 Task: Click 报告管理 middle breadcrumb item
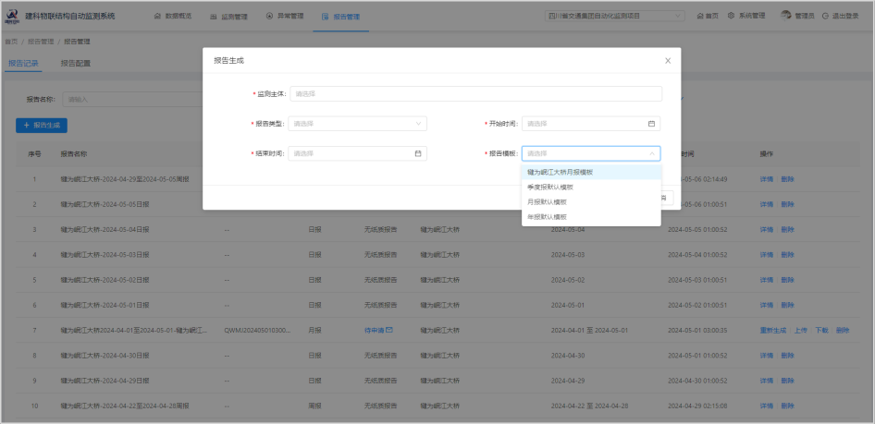coord(41,42)
